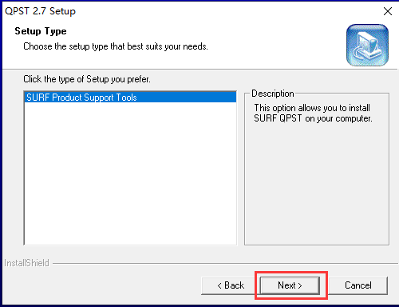This screenshot has height=307, width=399.
Task: Click the empty area of the setup type list
Action: tap(130, 173)
